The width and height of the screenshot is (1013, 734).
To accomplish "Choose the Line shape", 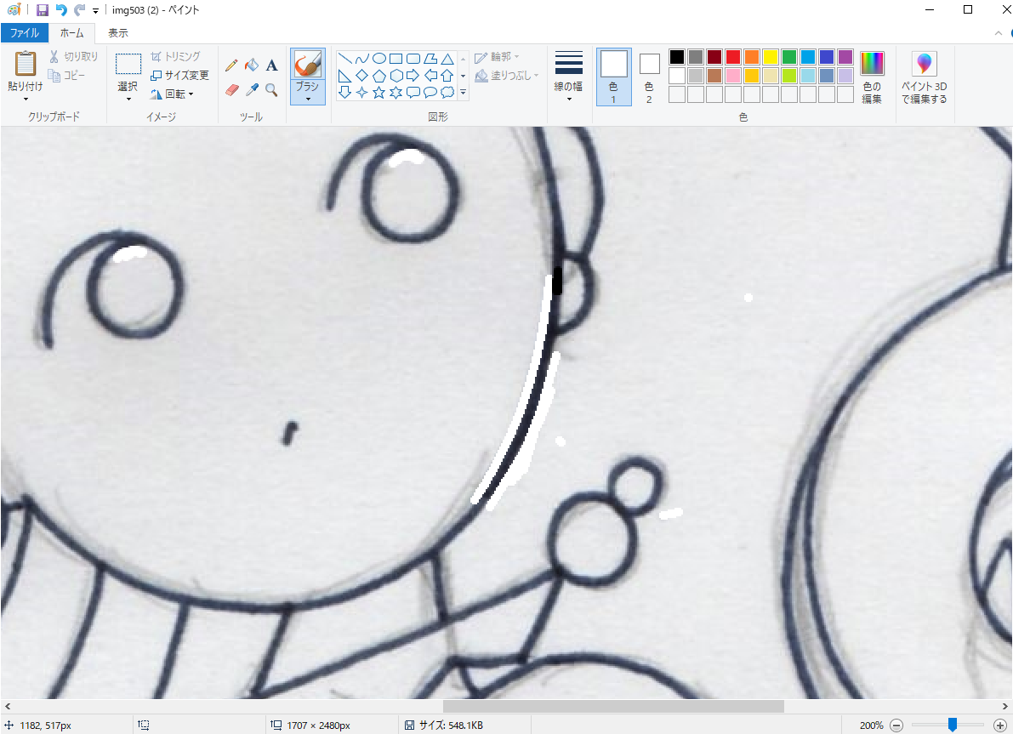I will coord(345,59).
